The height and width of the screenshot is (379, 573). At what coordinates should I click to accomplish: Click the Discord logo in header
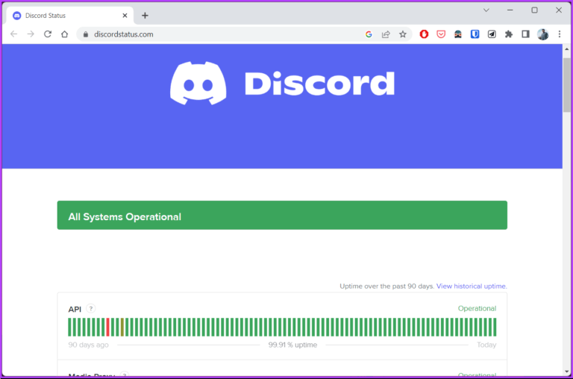tap(282, 84)
